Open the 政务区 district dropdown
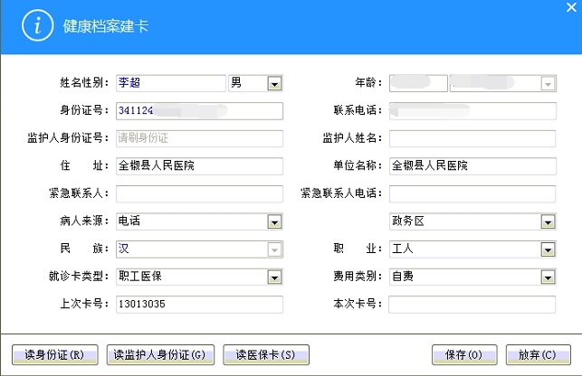 coord(548,221)
